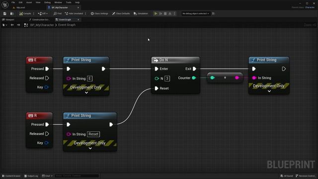This screenshot has height=179, width=318.
Task: Open the debug object selector dropdown
Action: 196,13
